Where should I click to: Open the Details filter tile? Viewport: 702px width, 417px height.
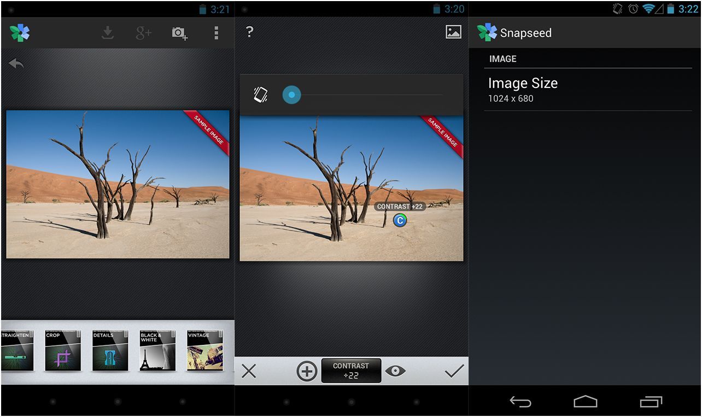pos(110,351)
